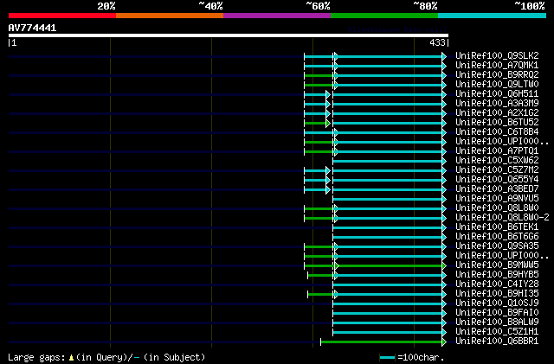Click the long green alignment bar for B9MWW5
The width and height of the screenshot is (554, 364).
coord(390,265)
